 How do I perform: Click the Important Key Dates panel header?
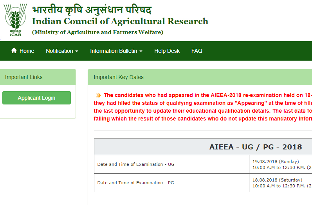[200, 77]
